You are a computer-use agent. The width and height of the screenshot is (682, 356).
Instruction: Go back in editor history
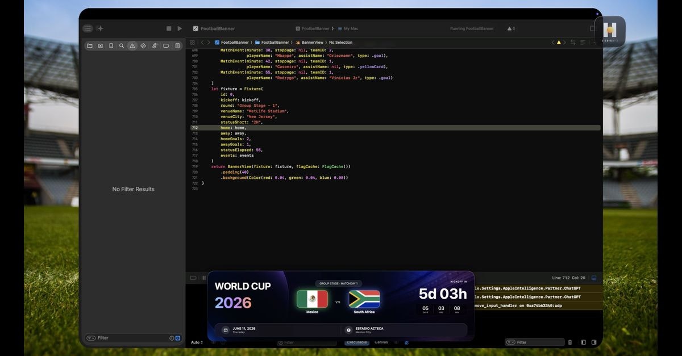(x=201, y=43)
